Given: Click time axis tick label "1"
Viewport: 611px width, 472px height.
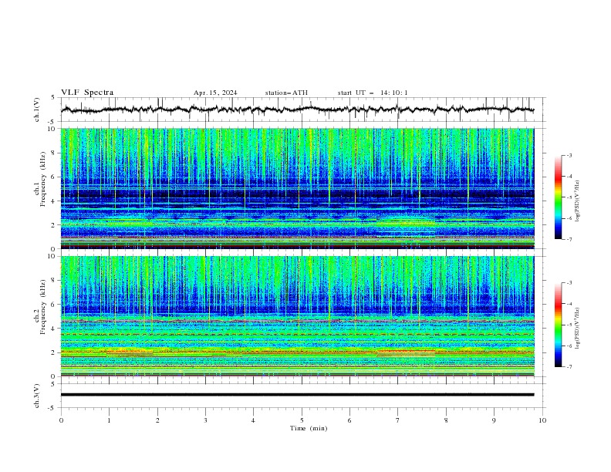Looking at the screenshot, I should tap(109, 420).
